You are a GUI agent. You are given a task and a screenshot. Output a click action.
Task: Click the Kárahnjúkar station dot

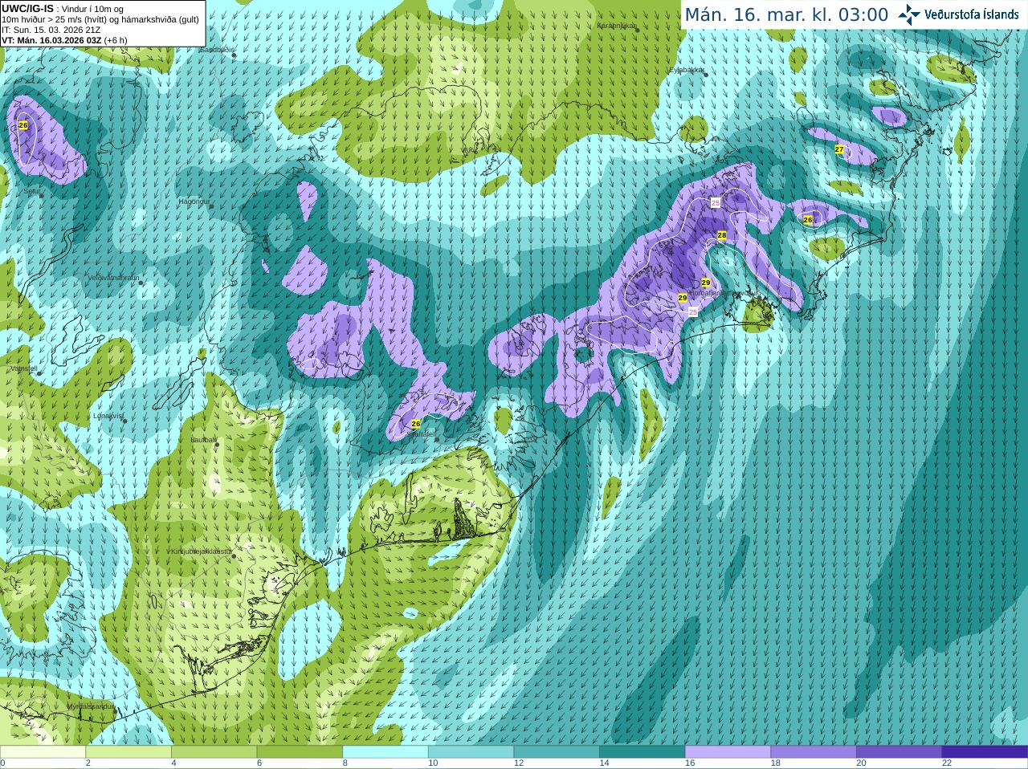point(637,29)
